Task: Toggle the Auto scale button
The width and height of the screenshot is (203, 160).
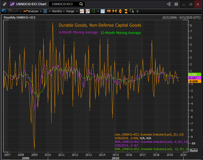Action: point(194,150)
